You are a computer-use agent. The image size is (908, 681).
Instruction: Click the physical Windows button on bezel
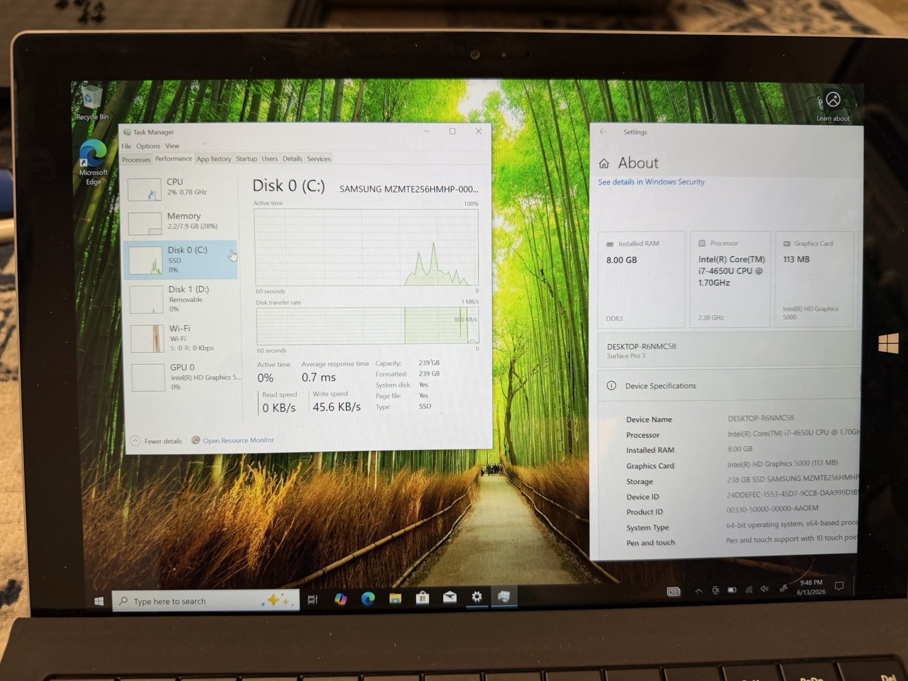click(x=888, y=343)
